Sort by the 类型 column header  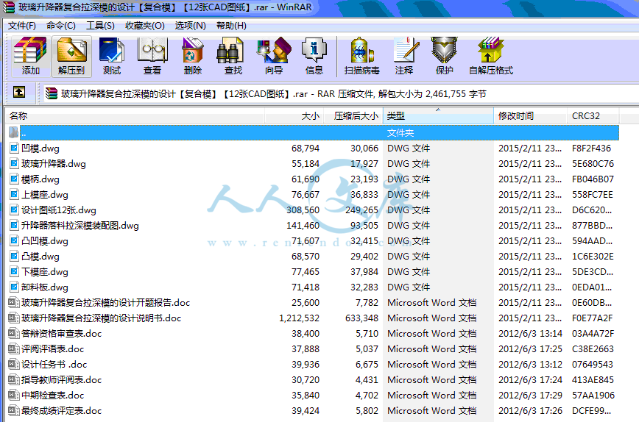click(x=438, y=116)
